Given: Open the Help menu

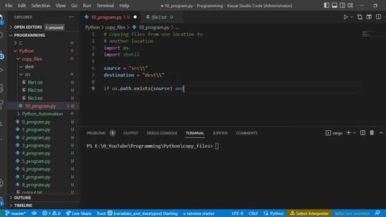Looking at the screenshot, I should coord(124,5).
